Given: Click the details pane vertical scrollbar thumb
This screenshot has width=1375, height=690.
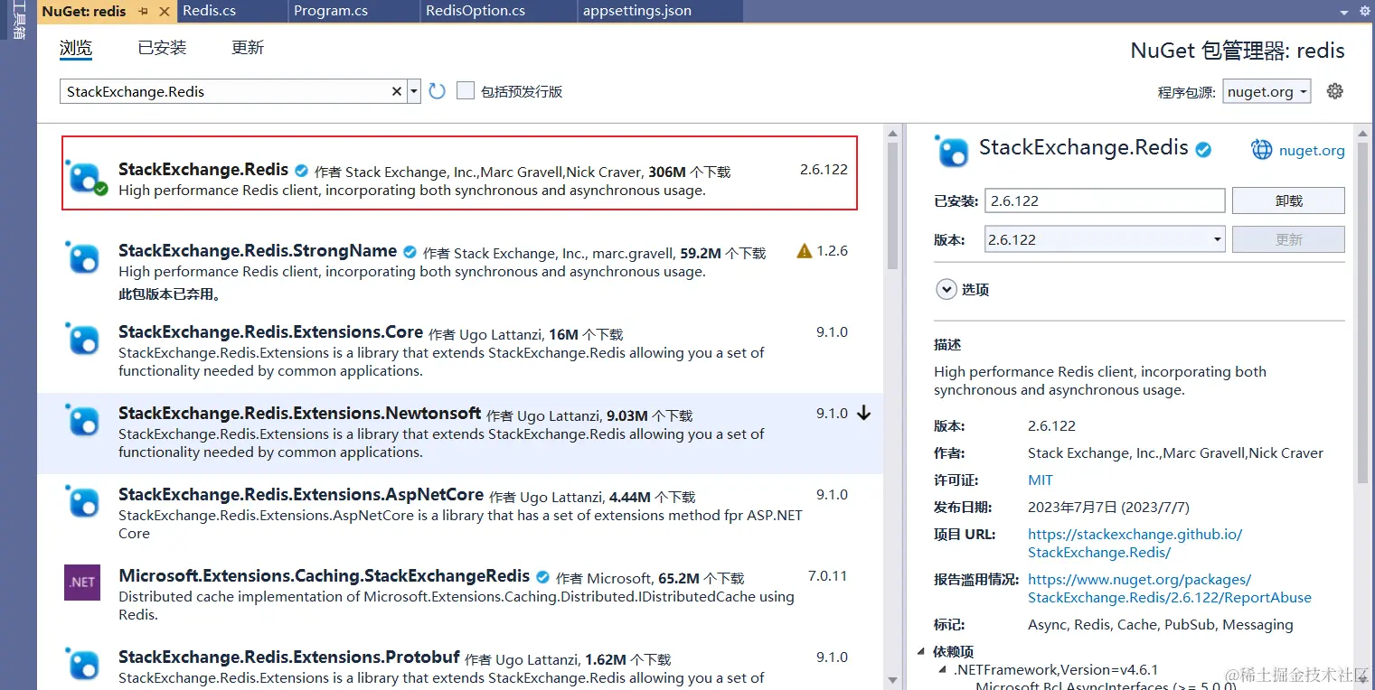Looking at the screenshot, I should click(x=1363, y=312).
